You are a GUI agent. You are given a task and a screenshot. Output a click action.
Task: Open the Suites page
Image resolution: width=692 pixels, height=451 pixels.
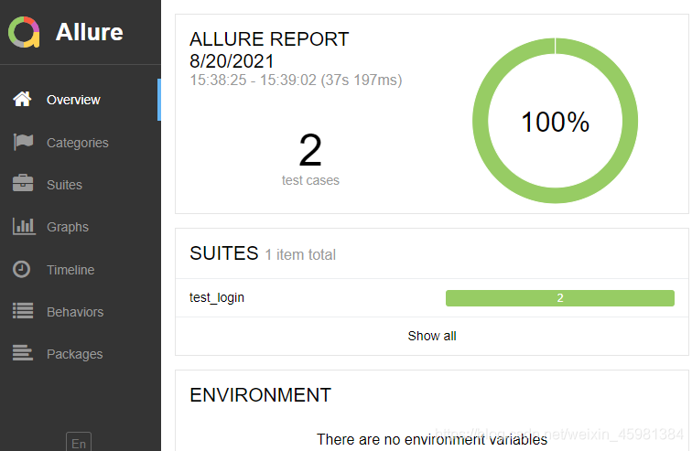tap(81, 184)
